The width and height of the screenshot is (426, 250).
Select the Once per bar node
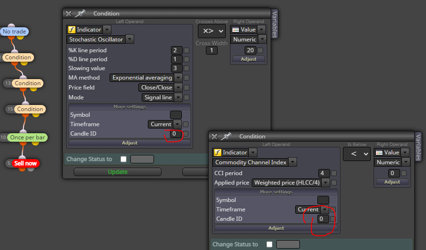[27, 137]
